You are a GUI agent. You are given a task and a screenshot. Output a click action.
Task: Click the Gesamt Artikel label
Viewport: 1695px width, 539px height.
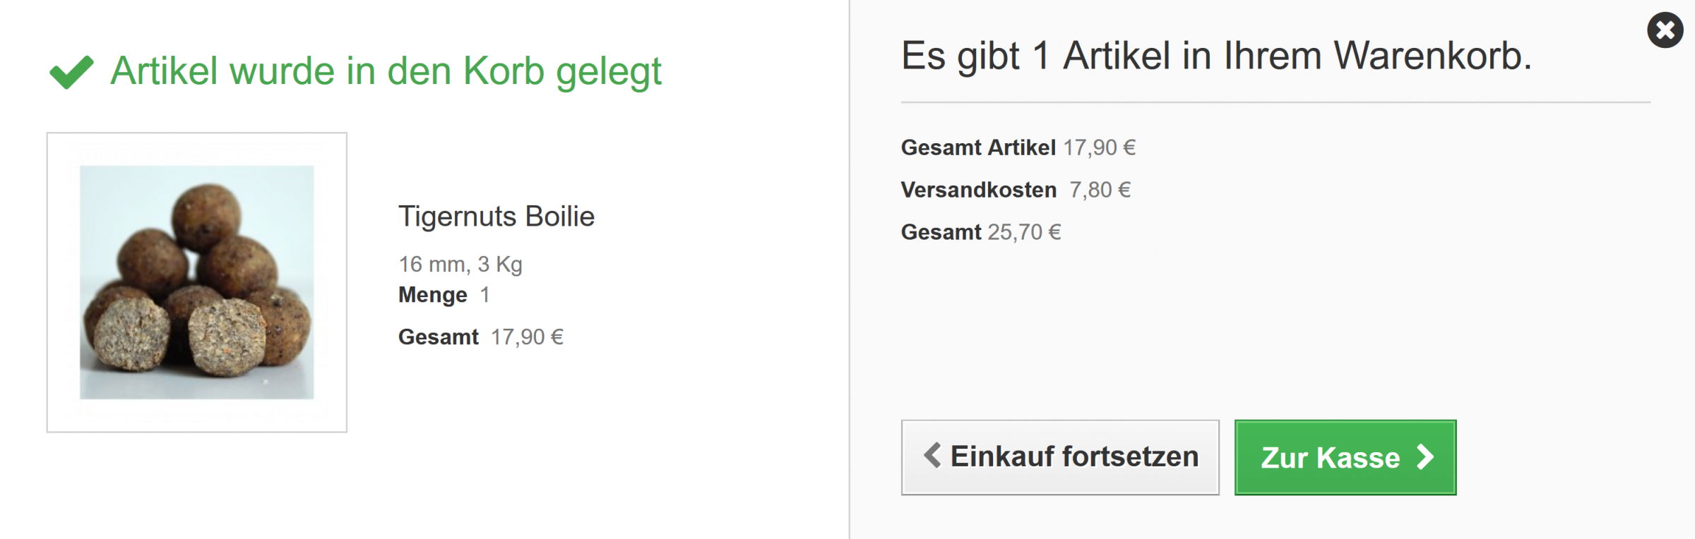(977, 147)
